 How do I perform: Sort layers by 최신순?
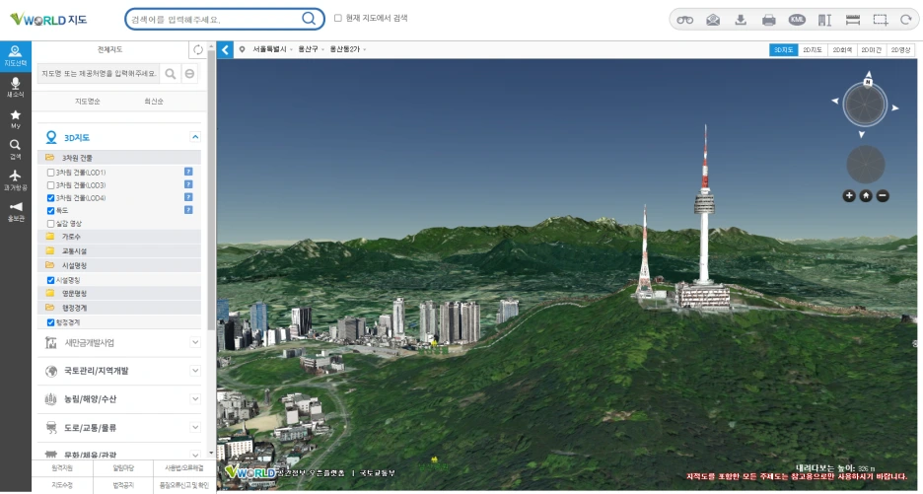(154, 102)
